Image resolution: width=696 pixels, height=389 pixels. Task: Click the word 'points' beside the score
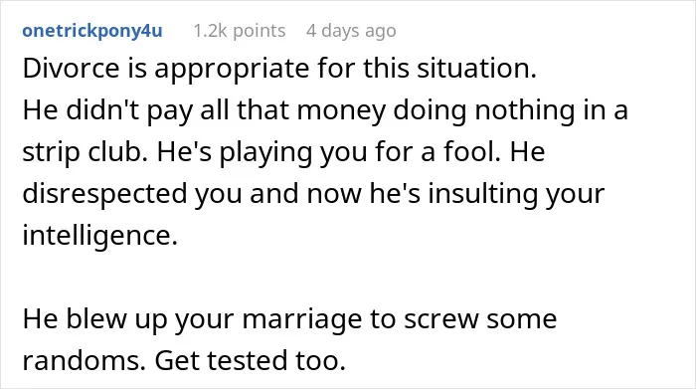(260, 31)
